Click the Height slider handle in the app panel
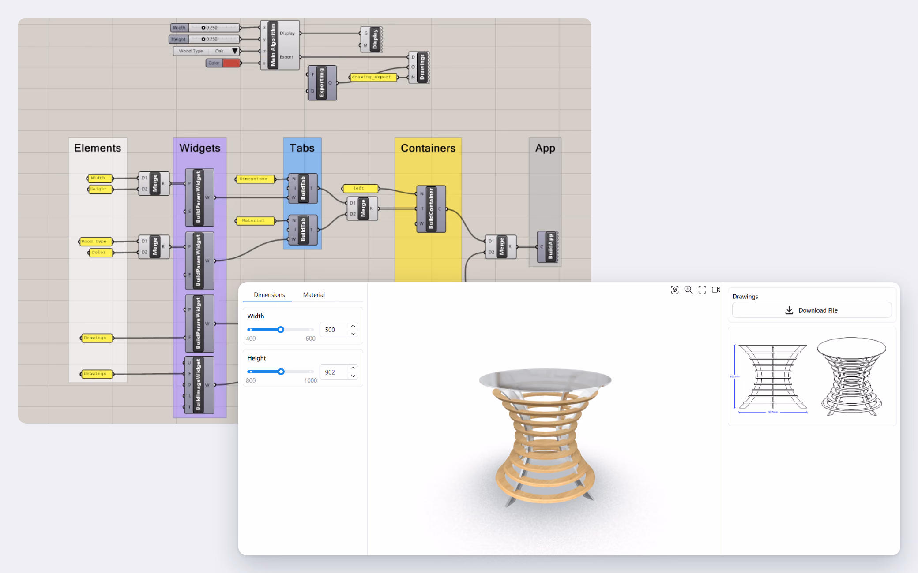Image resolution: width=918 pixels, height=573 pixels. [281, 372]
